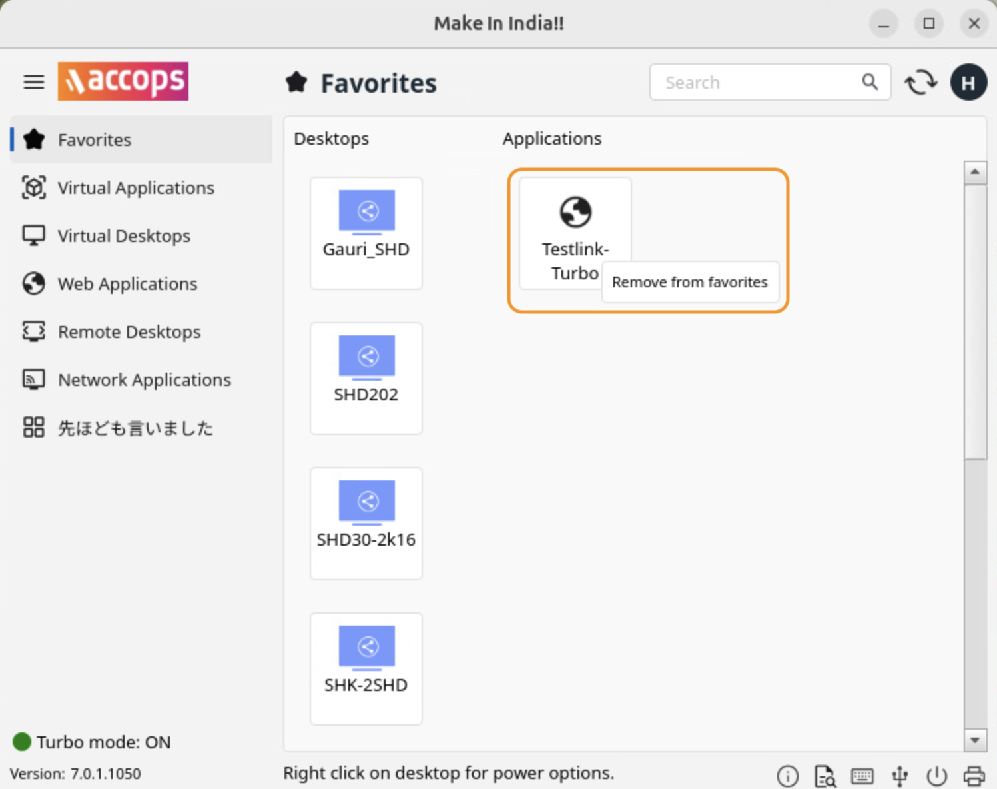The height and width of the screenshot is (789, 997).
Task: Open the user profile avatar H
Action: click(x=968, y=83)
